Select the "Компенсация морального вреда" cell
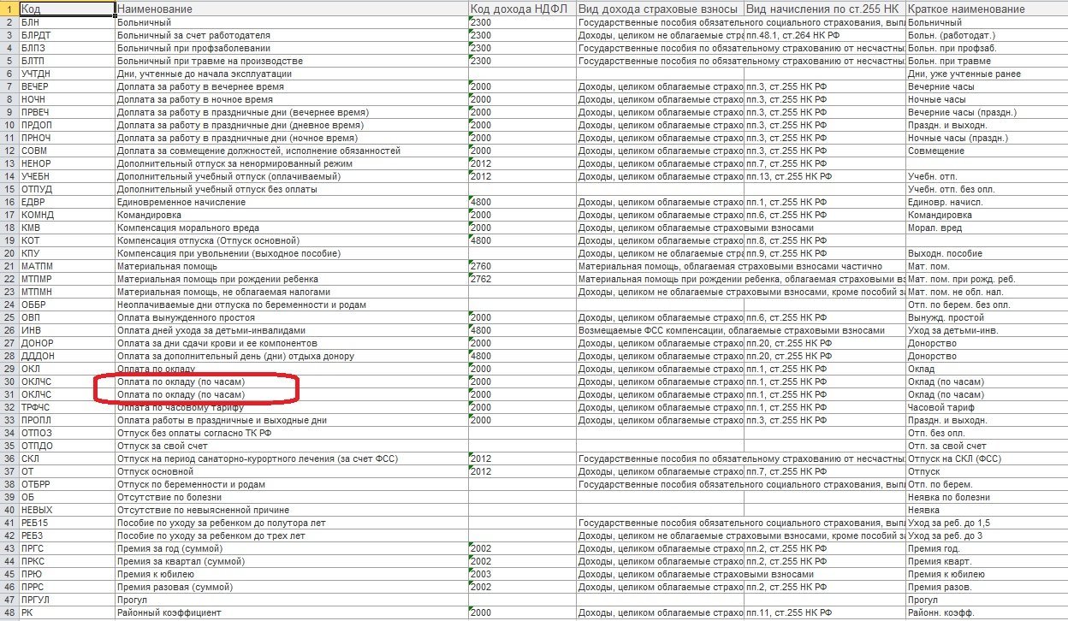Image resolution: width=1068 pixels, height=621 pixels. (291, 228)
